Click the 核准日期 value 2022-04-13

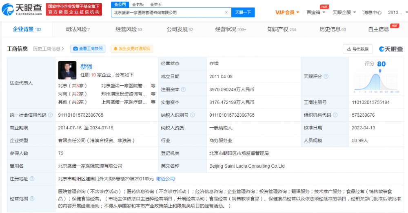click(364, 128)
